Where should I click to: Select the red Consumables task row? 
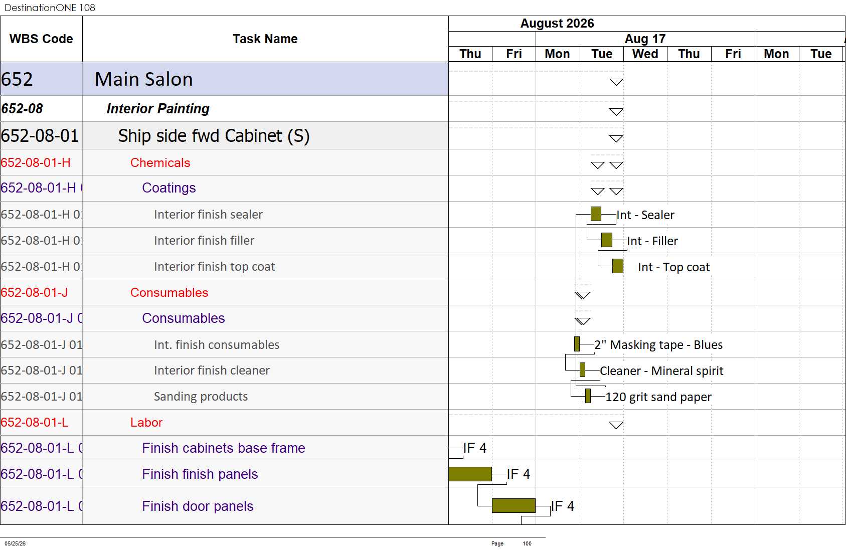pos(224,292)
